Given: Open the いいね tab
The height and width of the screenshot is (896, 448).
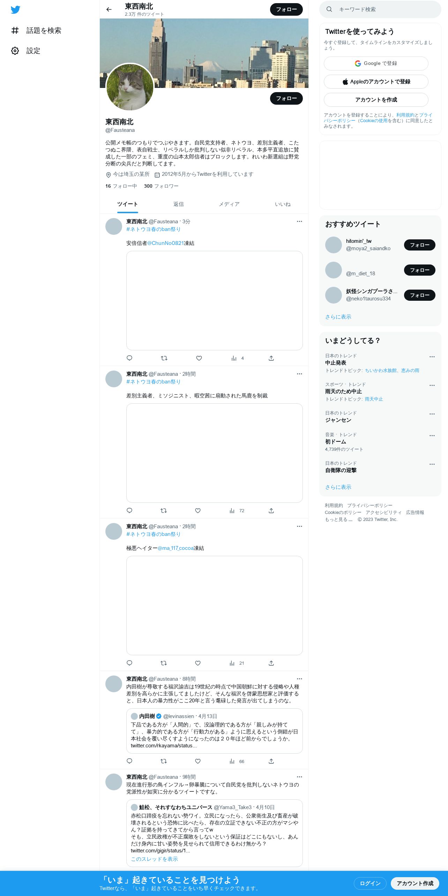Looking at the screenshot, I should (x=283, y=204).
